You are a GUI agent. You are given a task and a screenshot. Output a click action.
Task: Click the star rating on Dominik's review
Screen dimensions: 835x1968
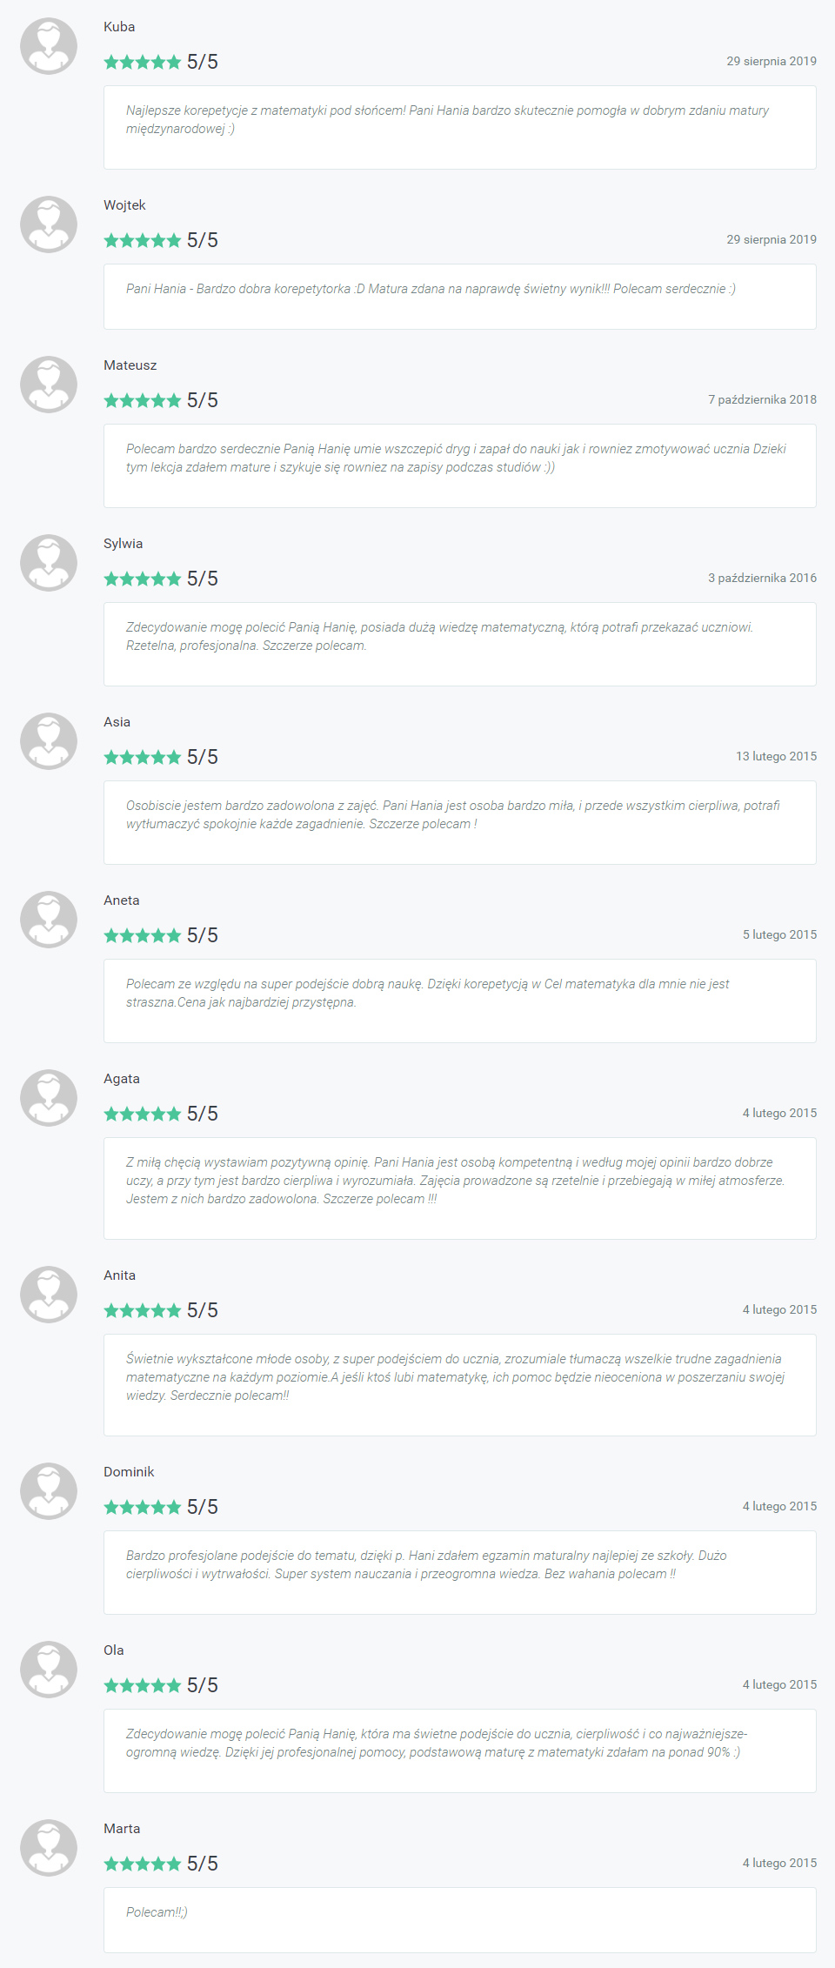143,1507
